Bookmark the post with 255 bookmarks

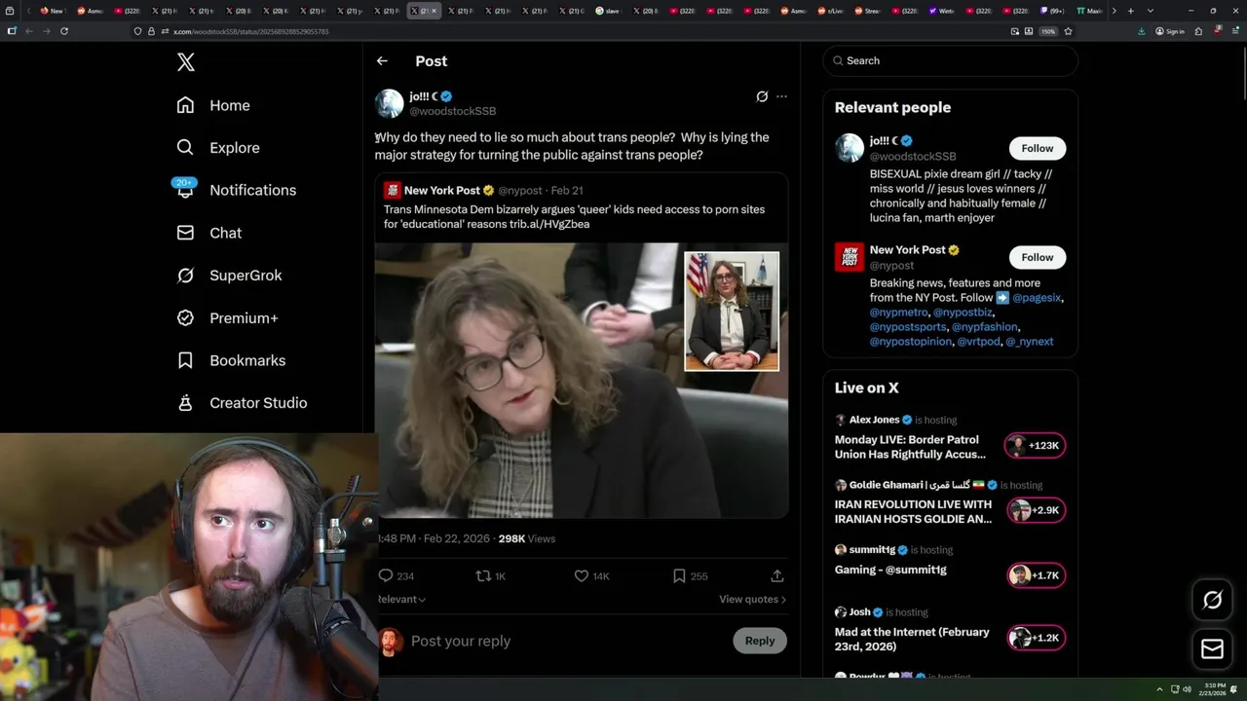[679, 575]
